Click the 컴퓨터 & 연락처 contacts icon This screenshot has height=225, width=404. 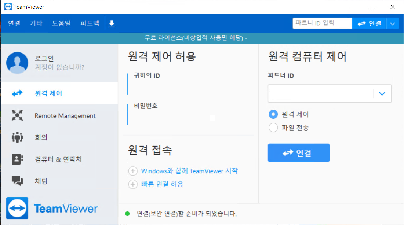(17, 159)
